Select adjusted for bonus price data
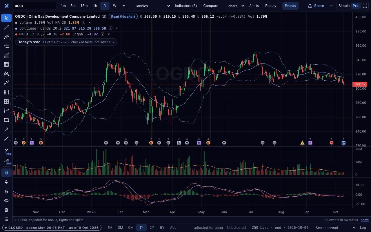Screen dimensions: 371x232 tap(208, 228)
